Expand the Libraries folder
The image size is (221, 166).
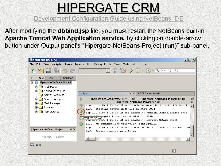pos(36,107)
